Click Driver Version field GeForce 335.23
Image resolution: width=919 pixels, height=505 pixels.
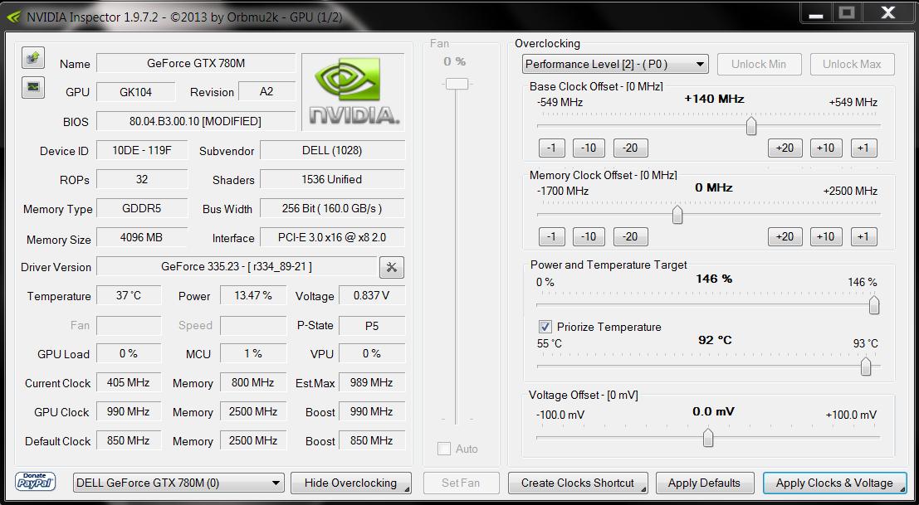pos(237,267)
